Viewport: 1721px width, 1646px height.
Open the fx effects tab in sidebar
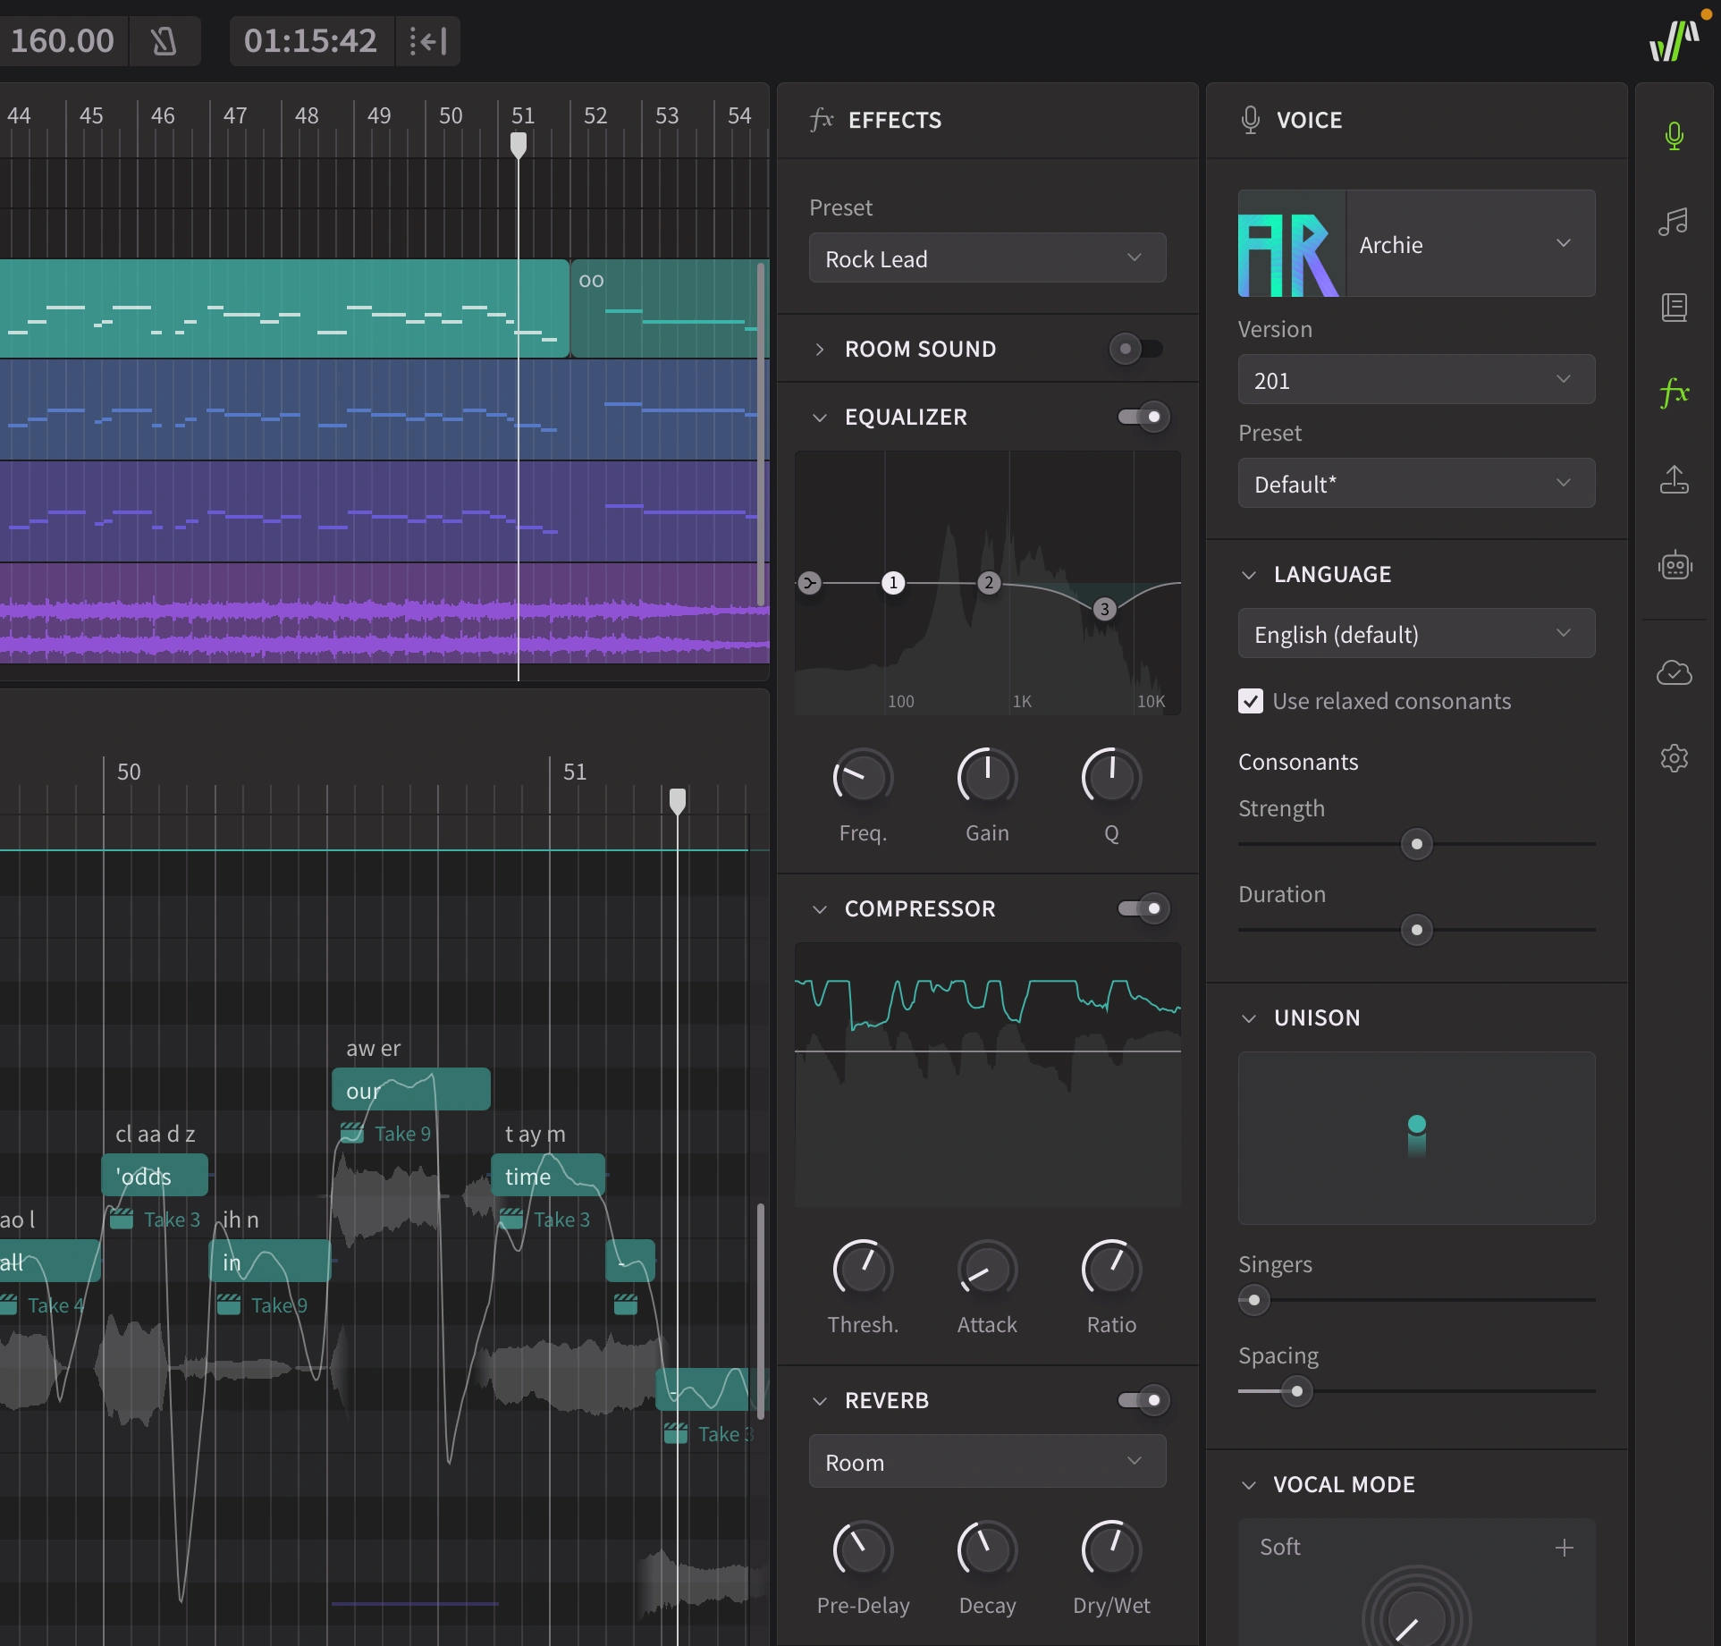click(x=1674, y=393)
